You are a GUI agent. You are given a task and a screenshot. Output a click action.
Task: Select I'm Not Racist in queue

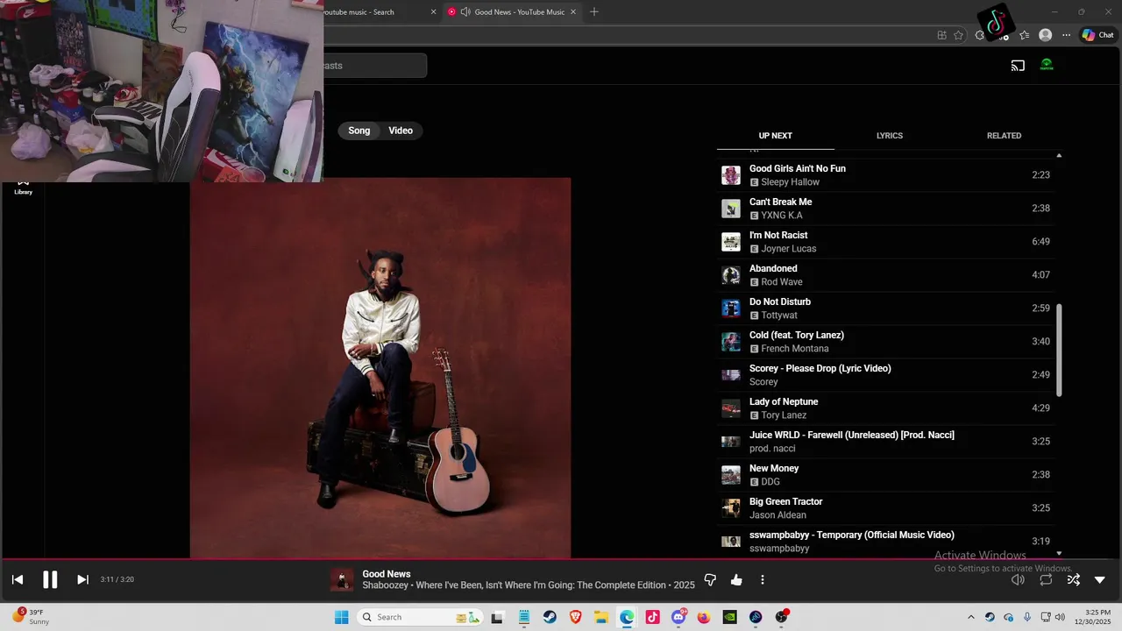pos(885,242)
